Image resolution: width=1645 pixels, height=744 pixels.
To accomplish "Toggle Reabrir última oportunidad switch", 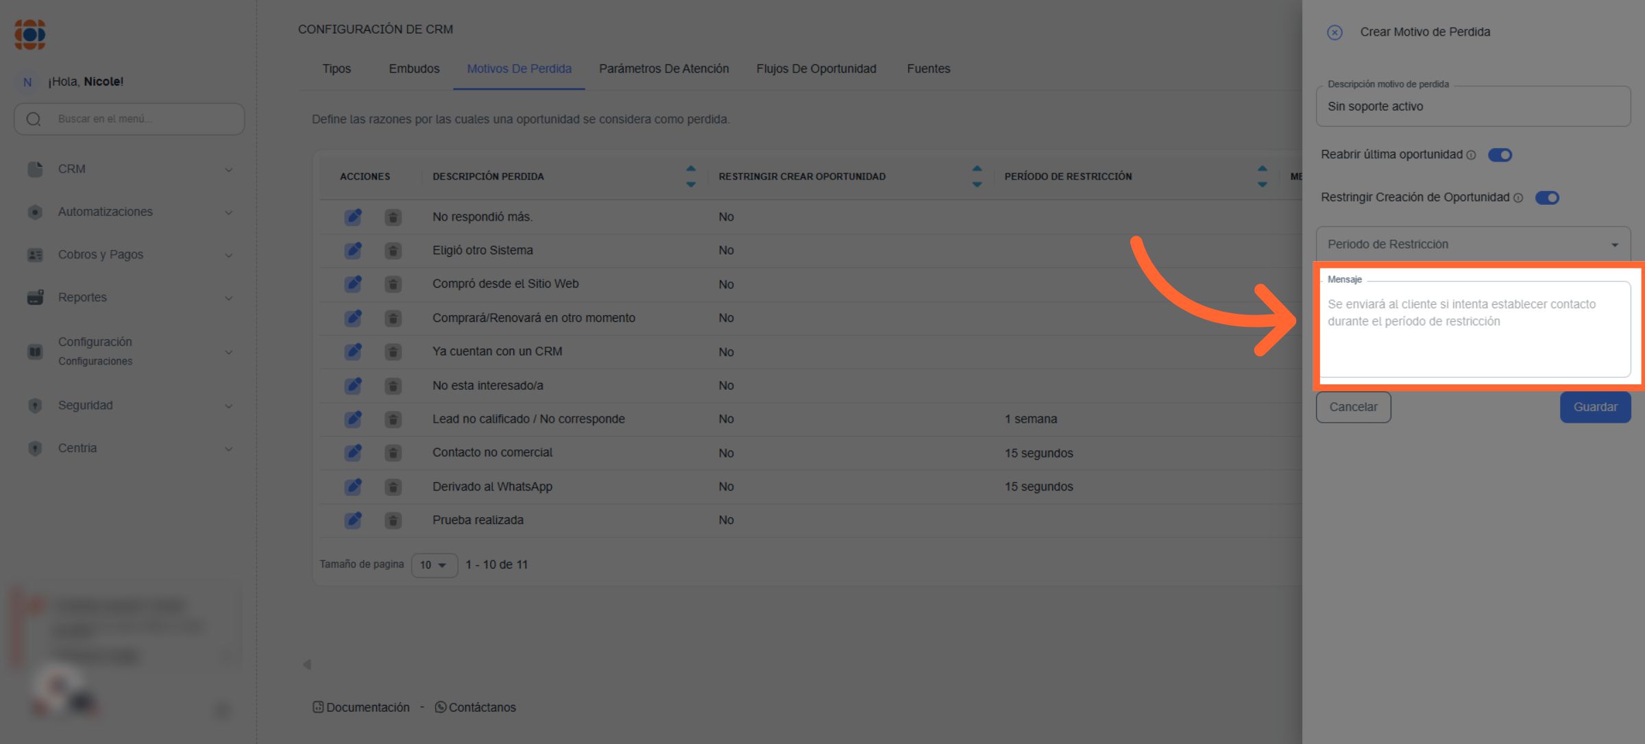I will 1500,155.
